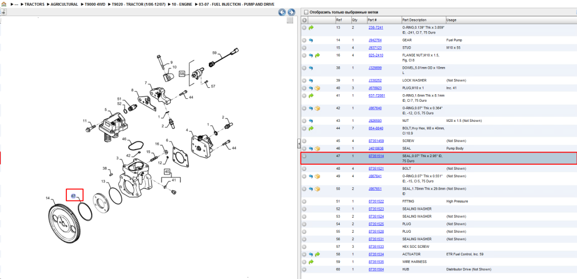Collapse the splitter handle between diagram and table
This screenshot has width=577, height=279.
point(298,143)
